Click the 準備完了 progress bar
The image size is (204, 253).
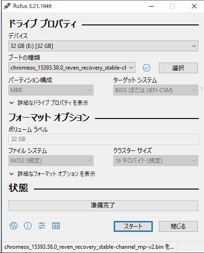coord(103,206)
